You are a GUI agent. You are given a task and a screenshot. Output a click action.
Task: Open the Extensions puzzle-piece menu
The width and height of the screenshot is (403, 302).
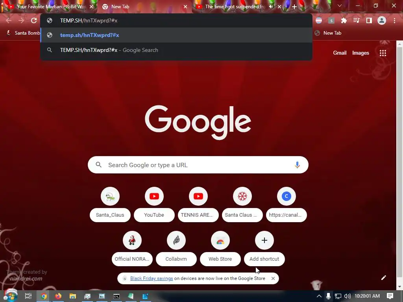pos(344,20)
